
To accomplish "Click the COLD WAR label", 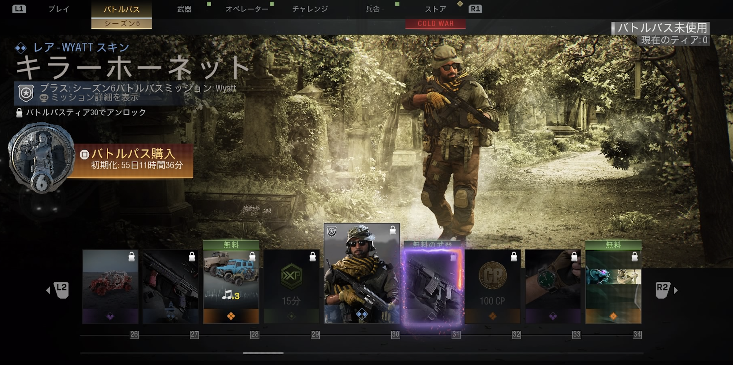I will (x=436, y=23).
